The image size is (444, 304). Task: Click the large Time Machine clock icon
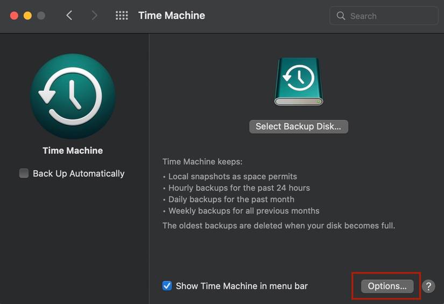[x=73, y=96]
